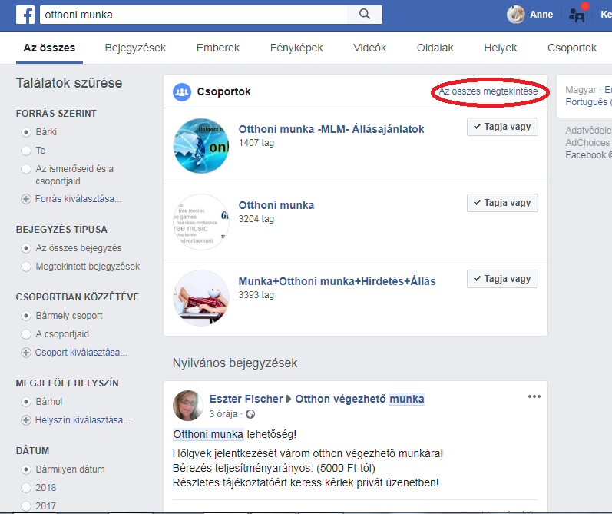Open Tagja vagy dropdown for Otthoni munka -MLM-

point(502,127)
